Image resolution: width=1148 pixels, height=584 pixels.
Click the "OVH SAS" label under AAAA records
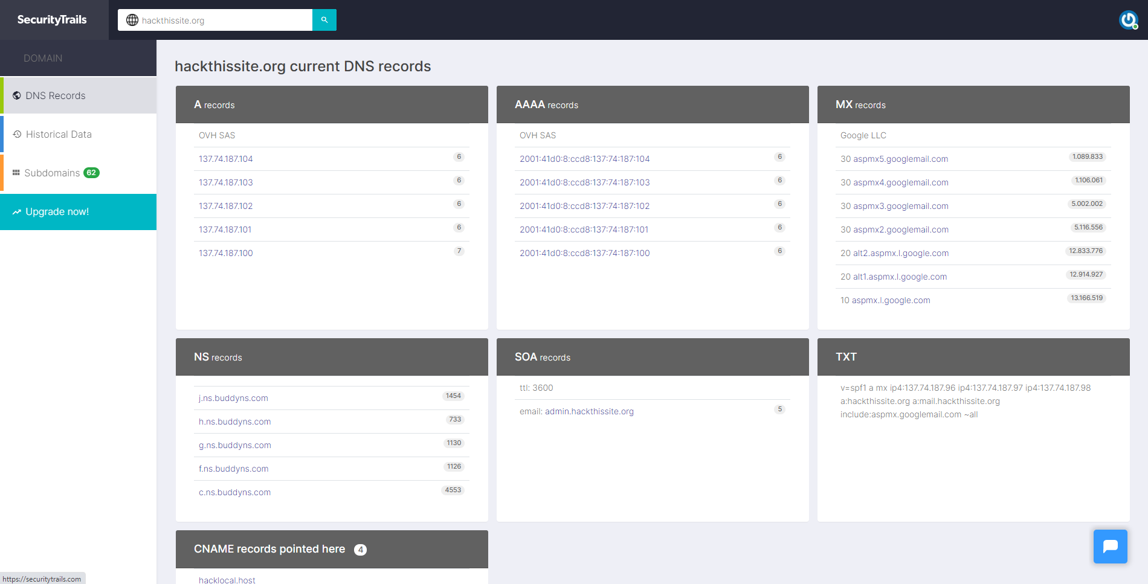(538, 135)
